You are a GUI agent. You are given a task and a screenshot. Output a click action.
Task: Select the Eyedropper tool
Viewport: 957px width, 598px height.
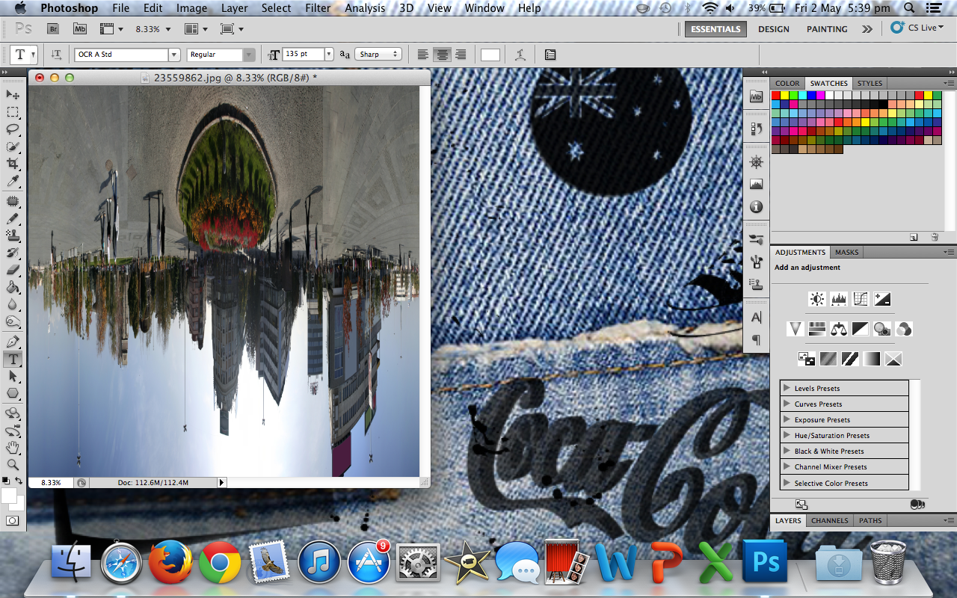13,181
